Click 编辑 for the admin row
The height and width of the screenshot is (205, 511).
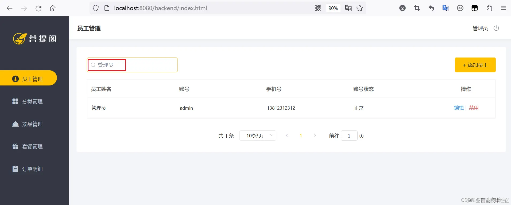point(459,108)
